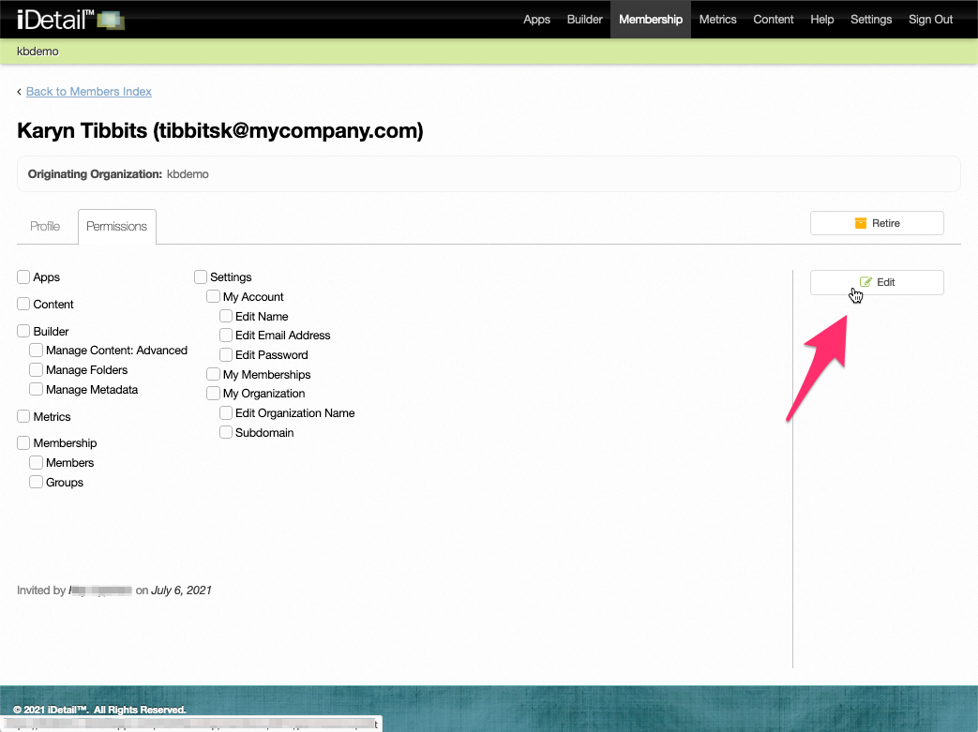
Task: Check the My Account checkbox
Action: [213, 297]
